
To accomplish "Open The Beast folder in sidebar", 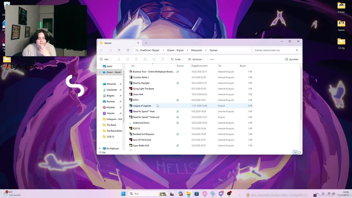I will [x=111, y=125].
